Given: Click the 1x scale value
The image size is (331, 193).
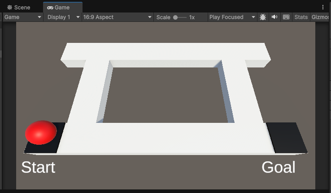Looking at the screenshot, I should pyautogui.click(x=192, y=17).
